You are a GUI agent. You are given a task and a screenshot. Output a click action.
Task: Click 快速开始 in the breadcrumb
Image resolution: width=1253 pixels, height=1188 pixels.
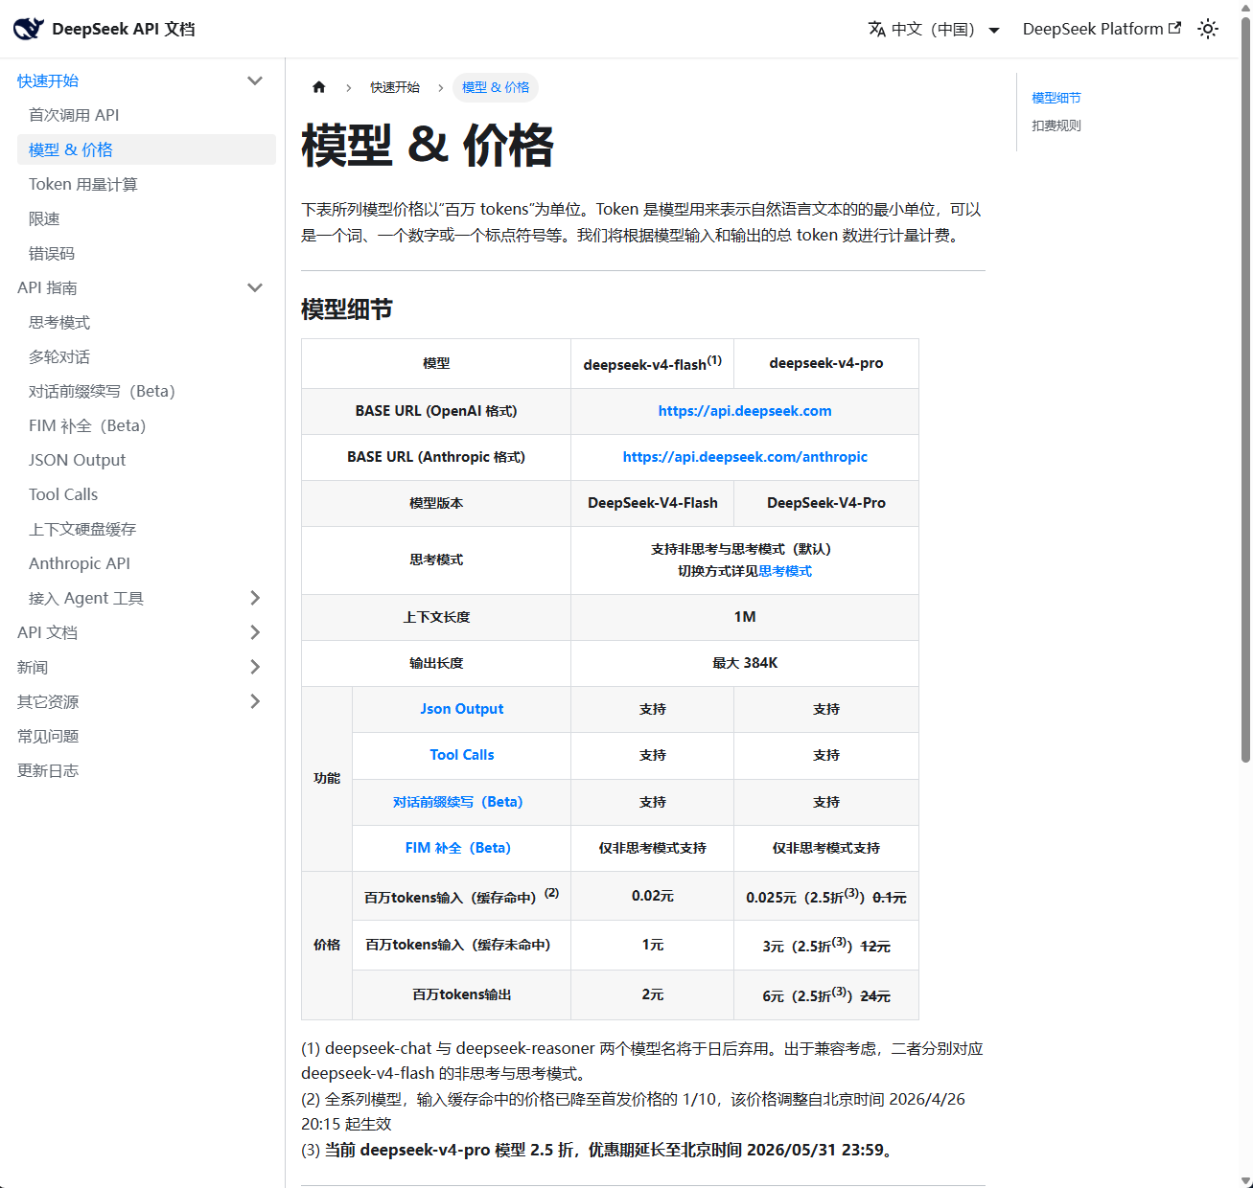point(394,87)
